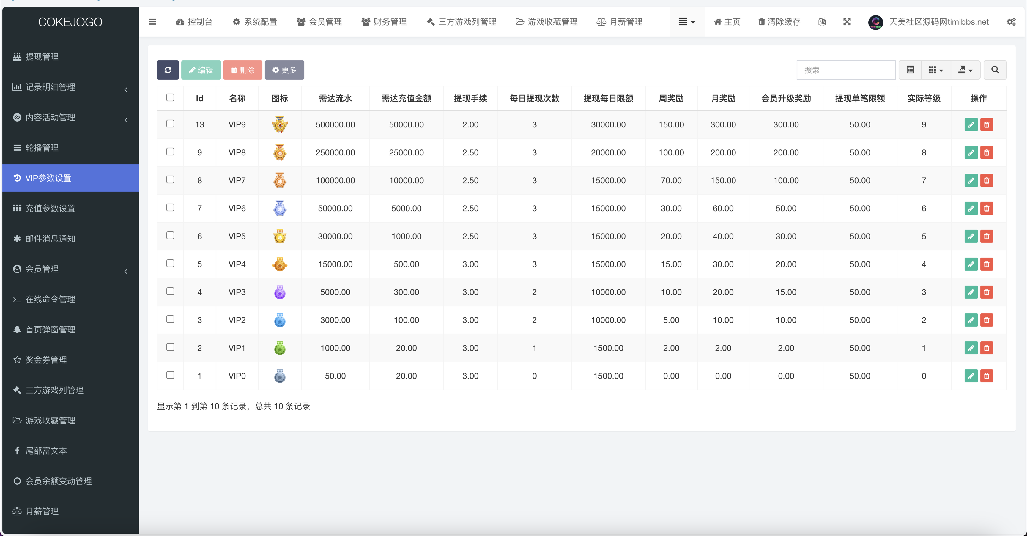Viewport: 1027px width, 536px height.
Task: Click the red trash icon for VIP5 row
Action: coord(986,236)
